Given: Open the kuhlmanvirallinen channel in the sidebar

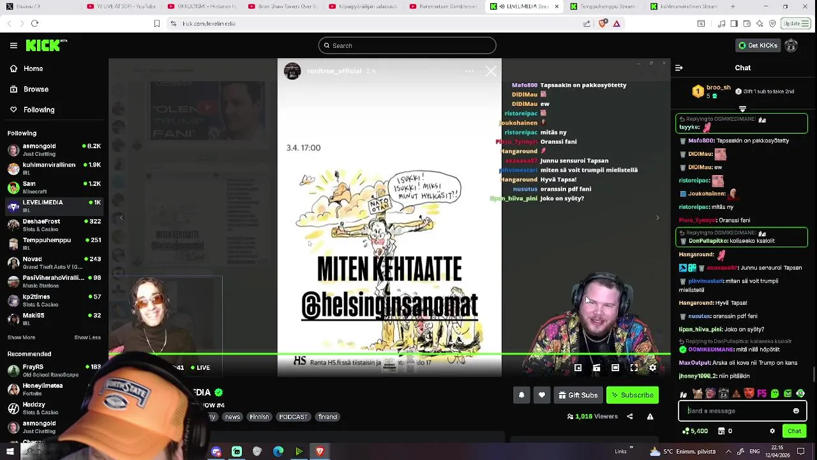Looking at the screenshot, I should click(54, 169).
